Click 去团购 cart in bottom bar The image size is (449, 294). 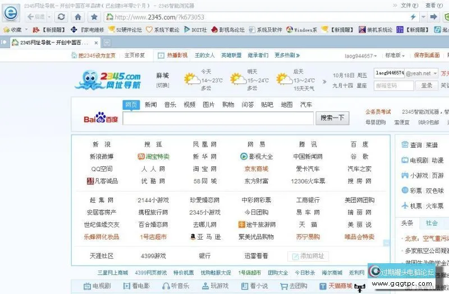(x=294, y=286)
